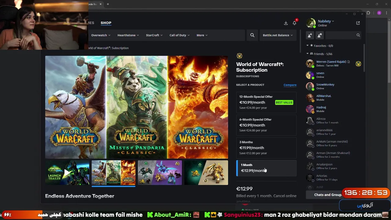Click the browser extensions puzzle icon
The width and height of the screenshot is (391, 220).
368,13
